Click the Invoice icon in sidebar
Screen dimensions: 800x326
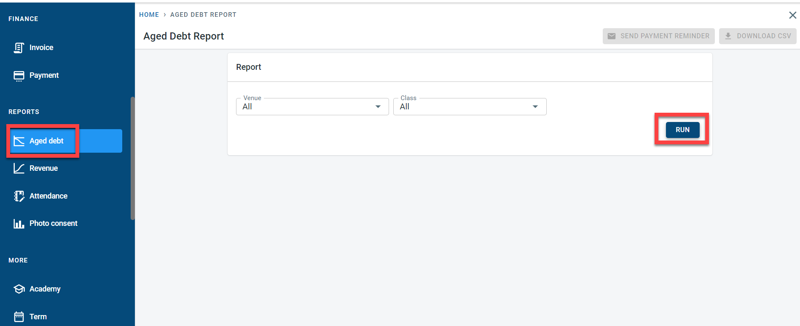point(19,48)
